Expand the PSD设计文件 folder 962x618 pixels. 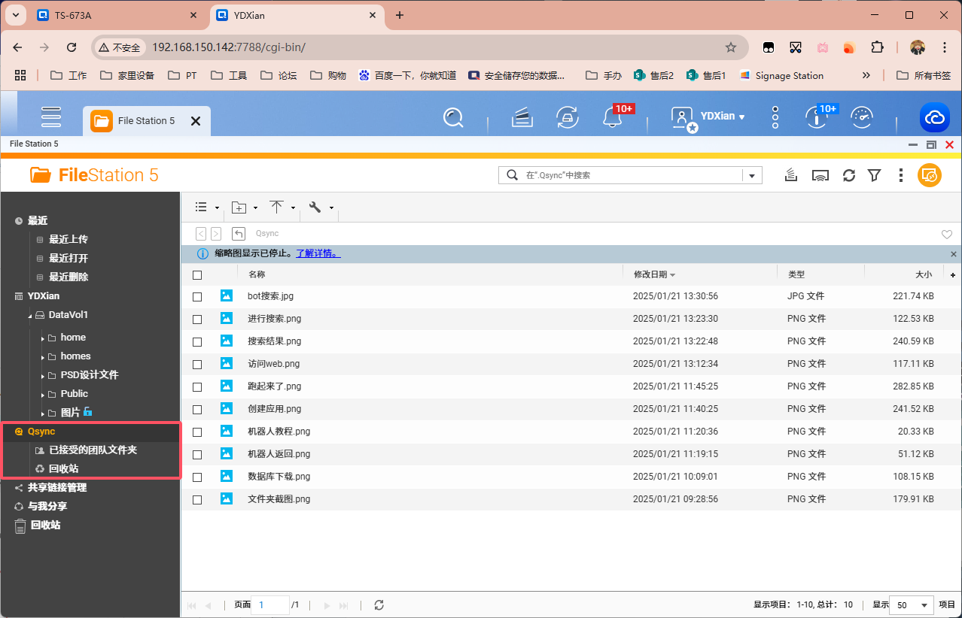pyautogui.click(x=43, y=376)
